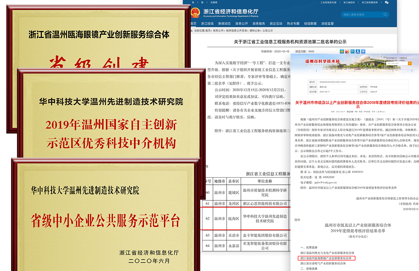Click the list entry 浙江省乐清电气产业创新服务综合体
This screenshot has height=271, width=419.
(323, 263)
